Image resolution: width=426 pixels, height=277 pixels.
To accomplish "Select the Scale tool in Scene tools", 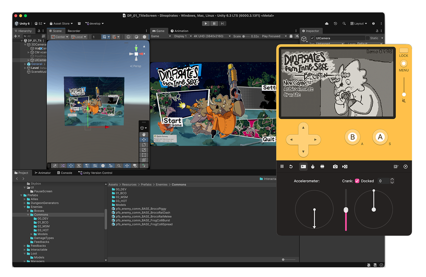I will click(144, 150).
